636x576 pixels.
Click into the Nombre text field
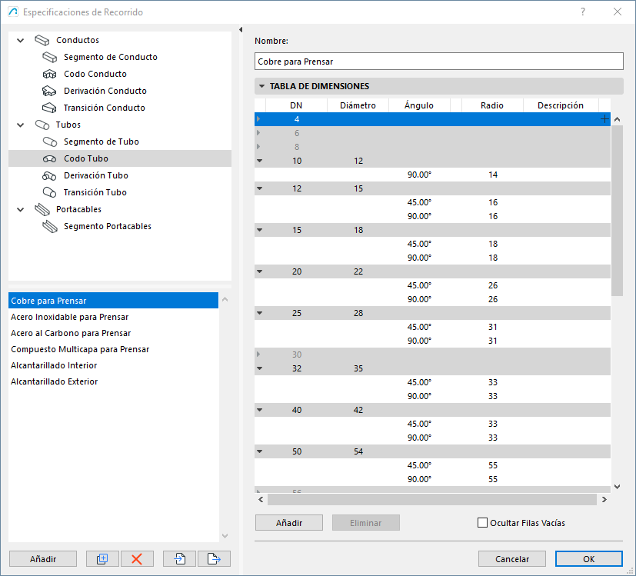[438, 62]
